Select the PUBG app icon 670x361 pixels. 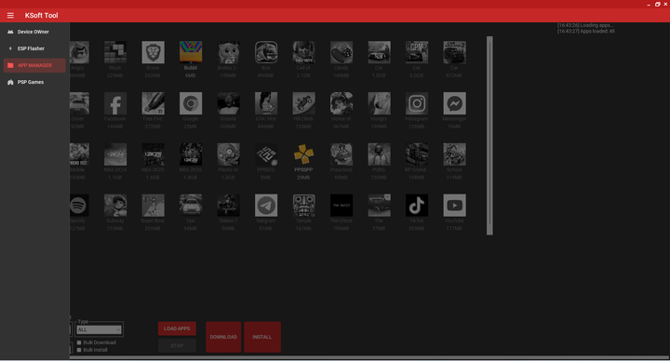pos(379,154)
